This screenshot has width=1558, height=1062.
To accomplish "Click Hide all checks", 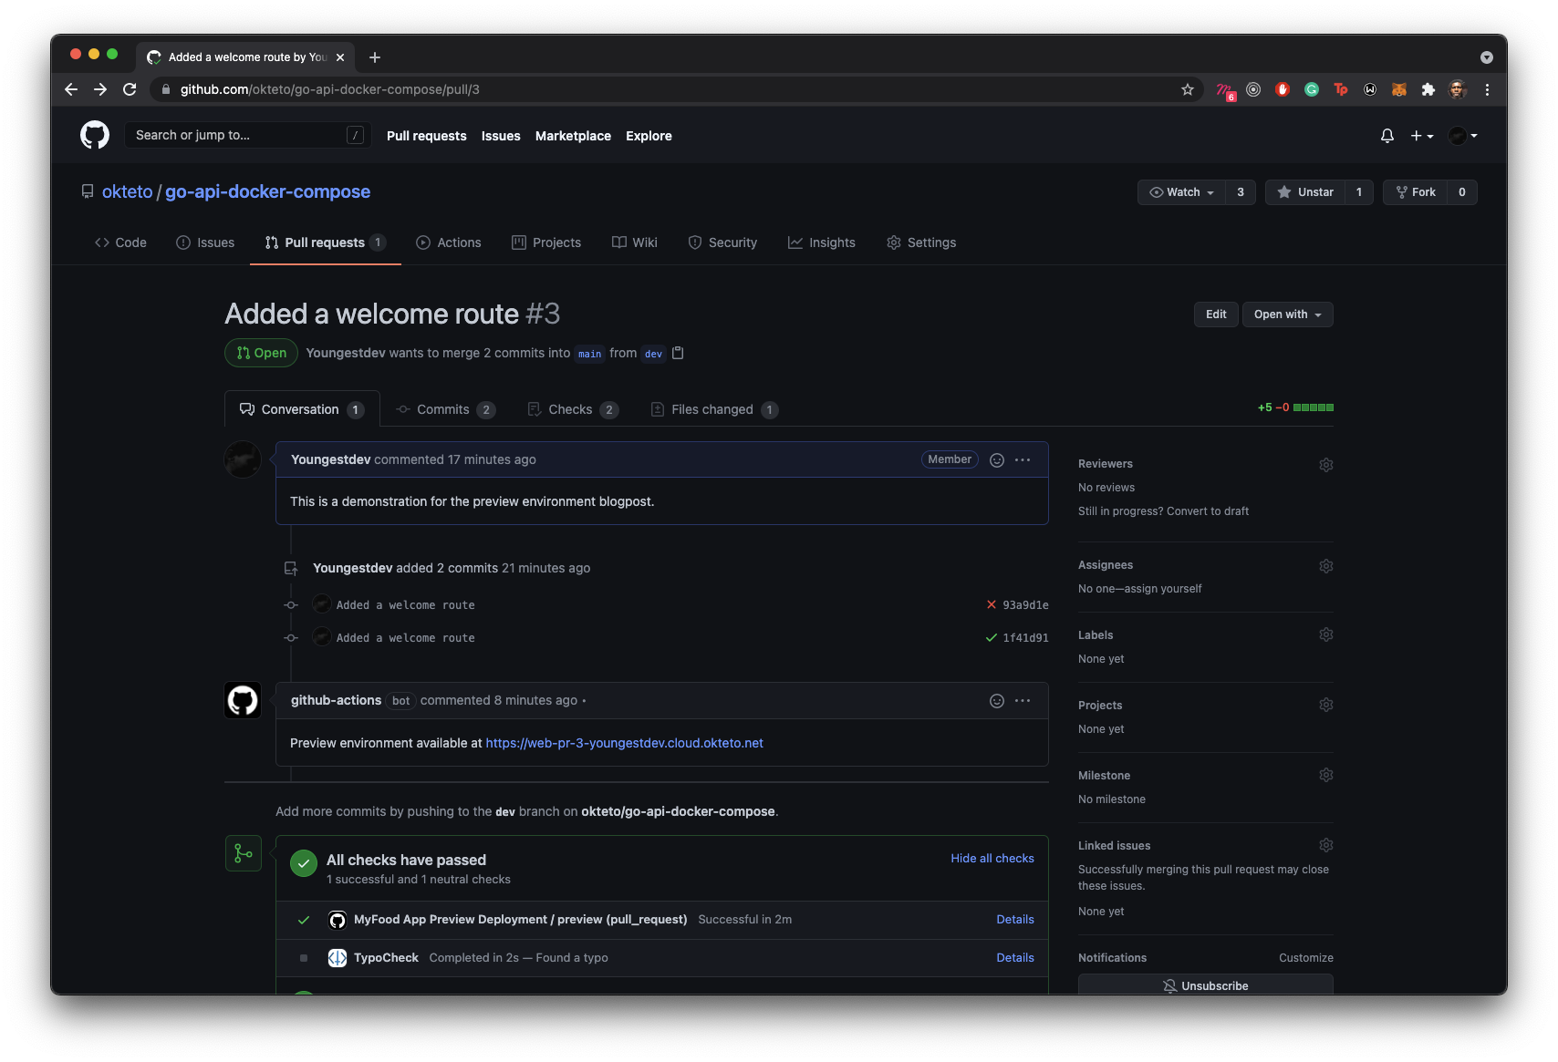I will click(x=992, y=859).
